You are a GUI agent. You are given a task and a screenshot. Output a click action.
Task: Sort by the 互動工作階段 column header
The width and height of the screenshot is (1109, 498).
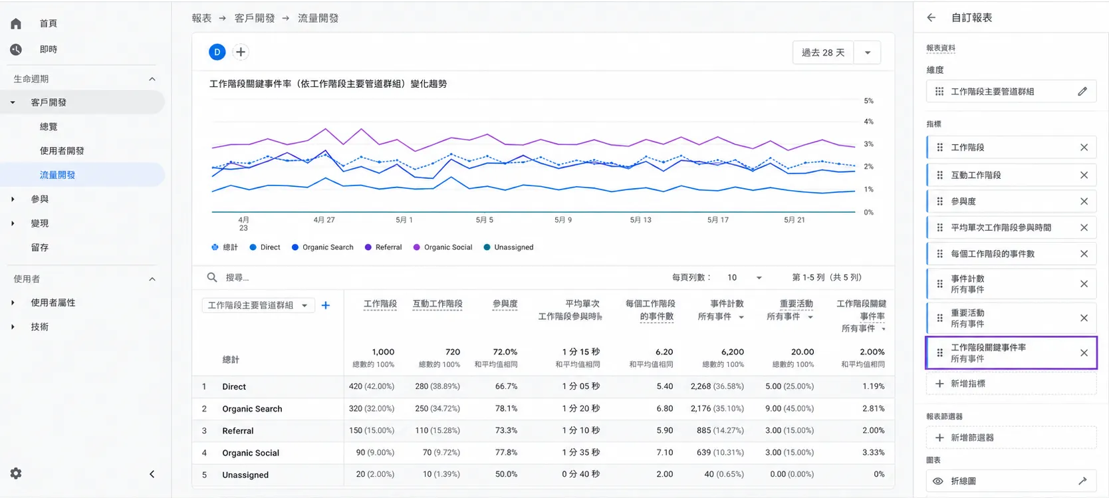point(437,304)
